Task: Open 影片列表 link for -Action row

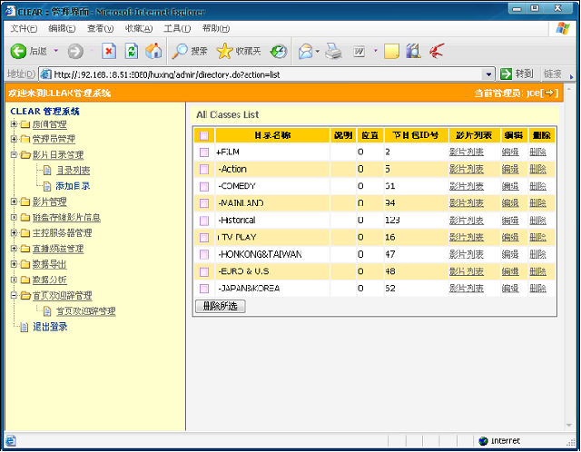Action: point(466,170)
